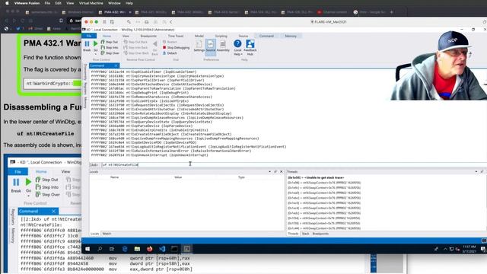Viewport: 487px width, 274px height.
Task: Click the Registers vertical tab in WinDbg
Action: pos(84,89)
